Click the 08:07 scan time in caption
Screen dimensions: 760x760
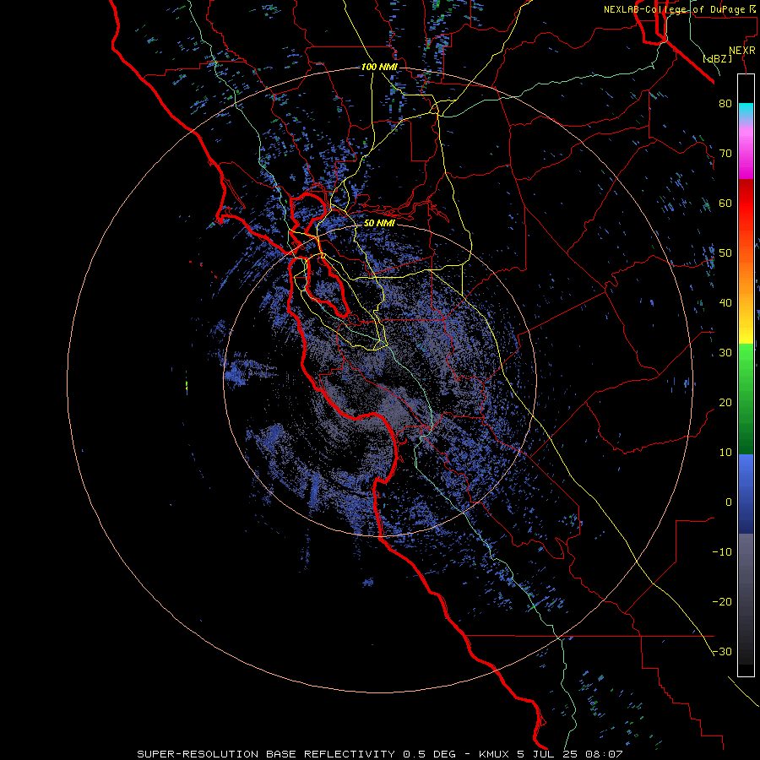click(604, 754)
